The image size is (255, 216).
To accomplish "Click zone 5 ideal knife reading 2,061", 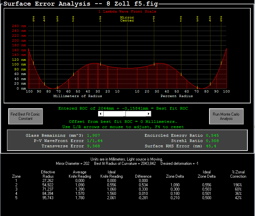I will pos(112,198).
